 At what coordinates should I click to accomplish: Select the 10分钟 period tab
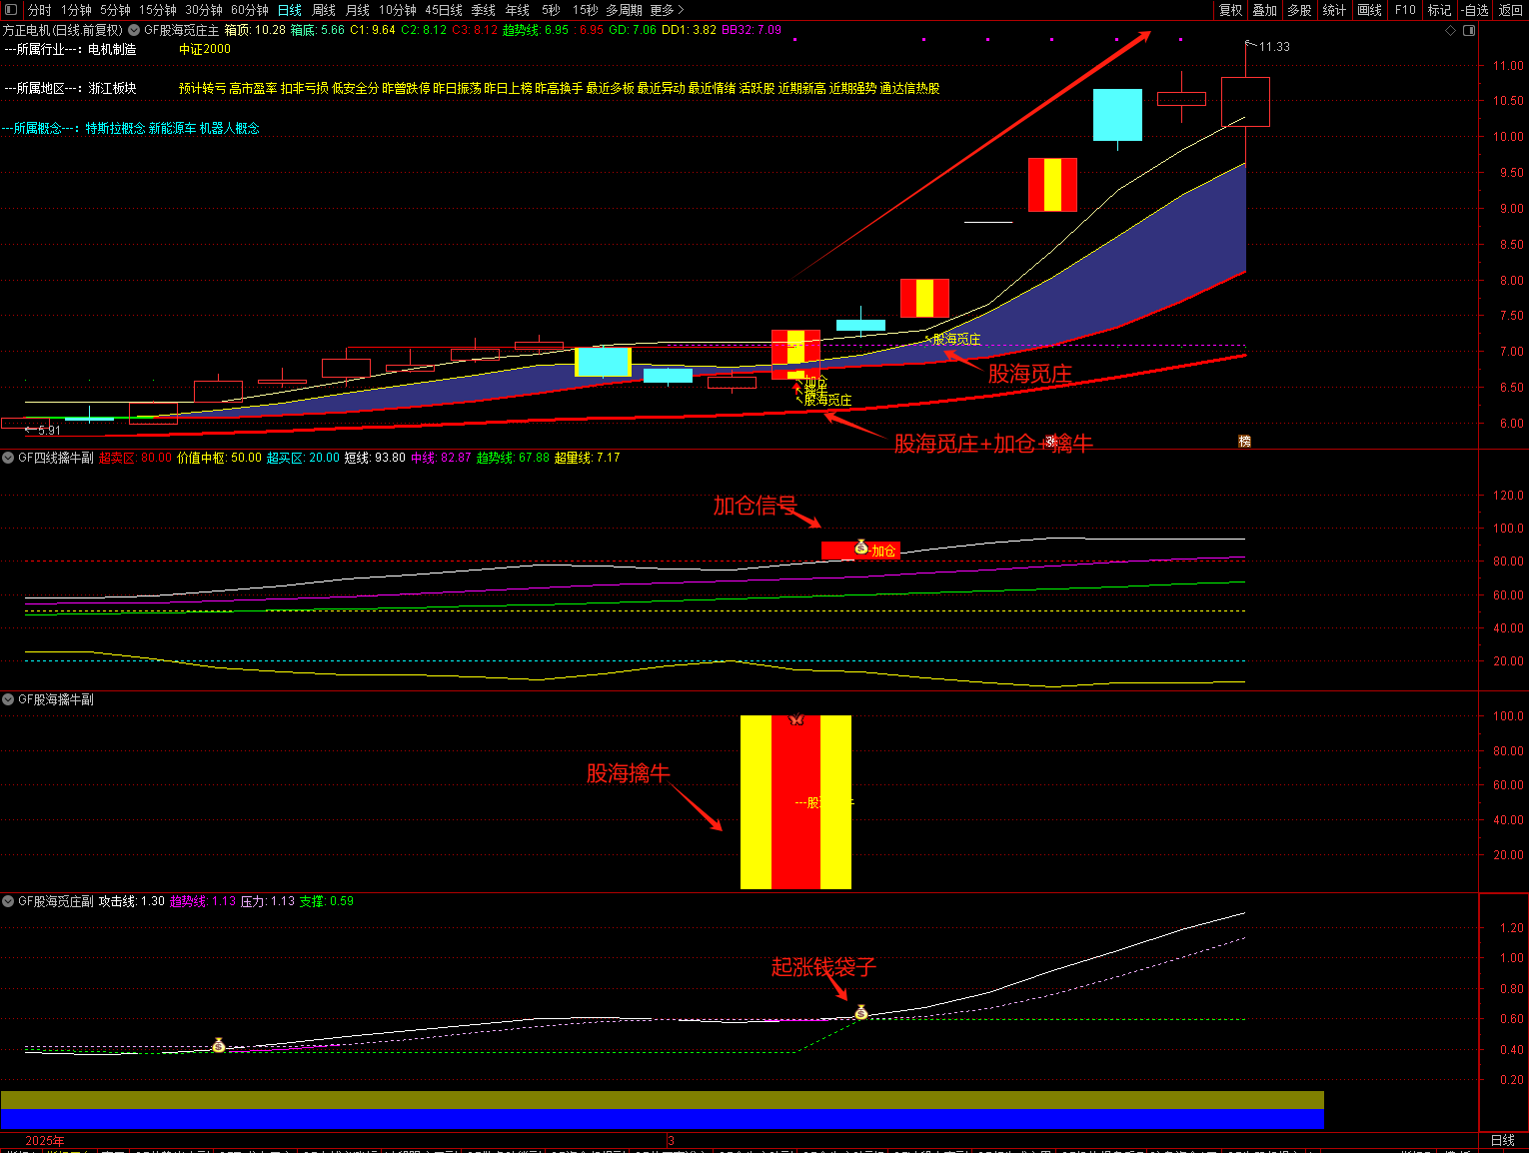point(398,10)
